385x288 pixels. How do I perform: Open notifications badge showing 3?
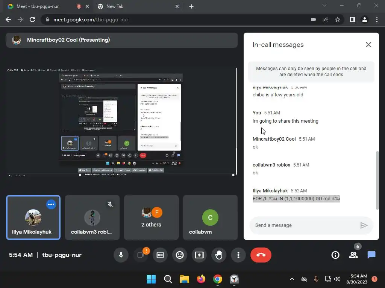(374, 279)
